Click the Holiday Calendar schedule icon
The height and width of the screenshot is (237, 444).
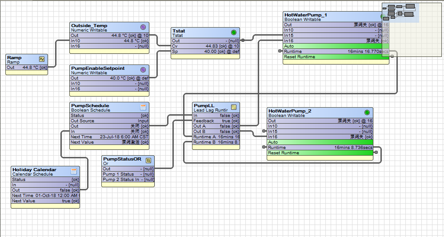(74, 171)
